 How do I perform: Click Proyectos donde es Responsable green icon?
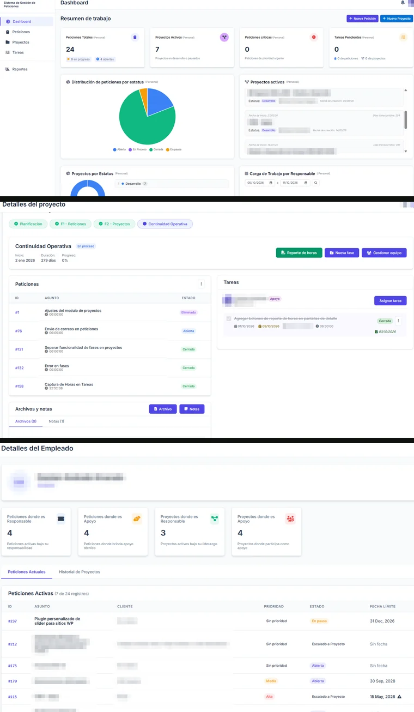[214, 520]
